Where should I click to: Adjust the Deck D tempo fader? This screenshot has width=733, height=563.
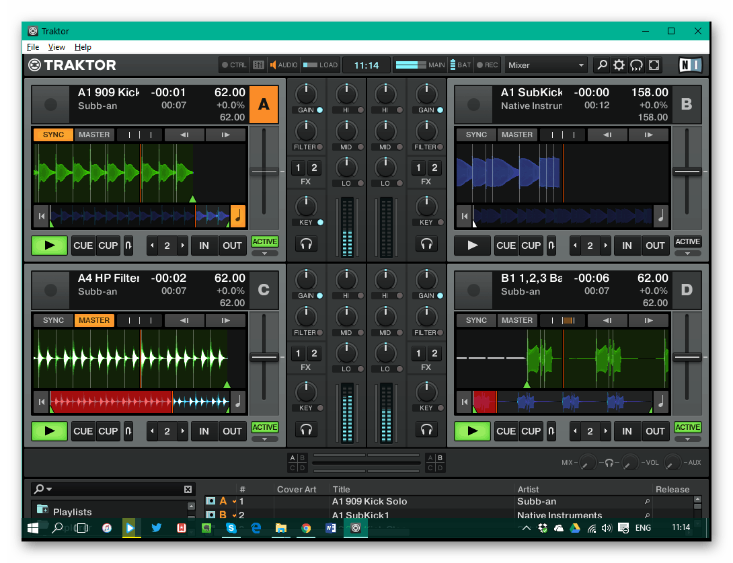pos(687,357)
